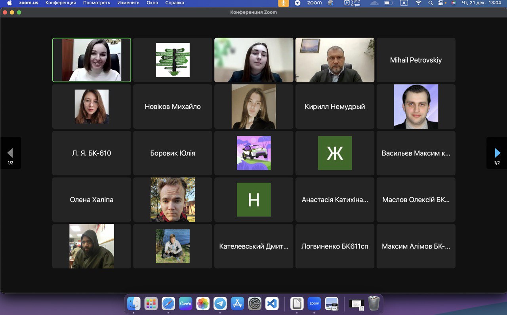Open the Конференция menu
The width and height of the screenshot is (507, 315).
point(61,3)
